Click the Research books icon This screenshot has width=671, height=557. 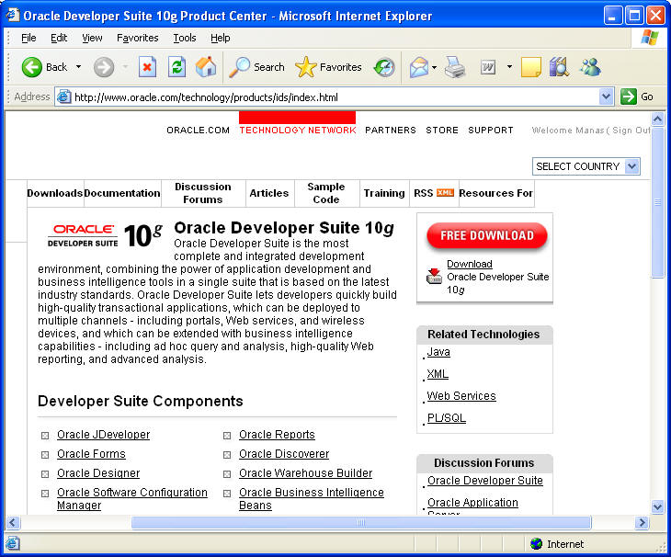coord(559,67)
